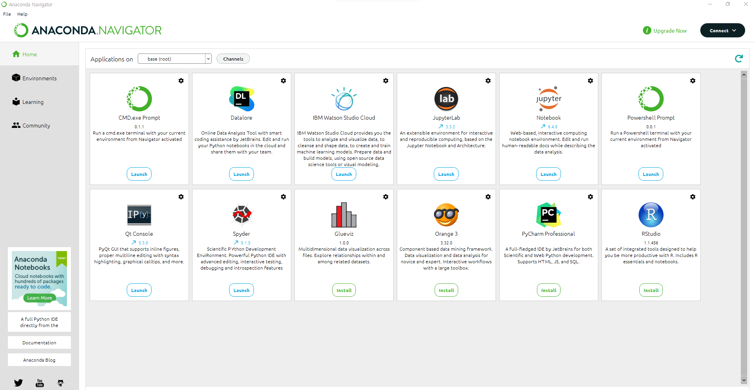This screenshot has width=755, height=390.
Task: Click Learn More on Anaconda Notebooks ad
Action: click(40, 298)
